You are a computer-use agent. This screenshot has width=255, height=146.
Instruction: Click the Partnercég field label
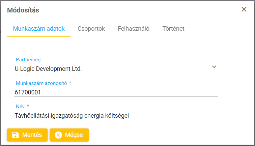click(x=28, y=60)
